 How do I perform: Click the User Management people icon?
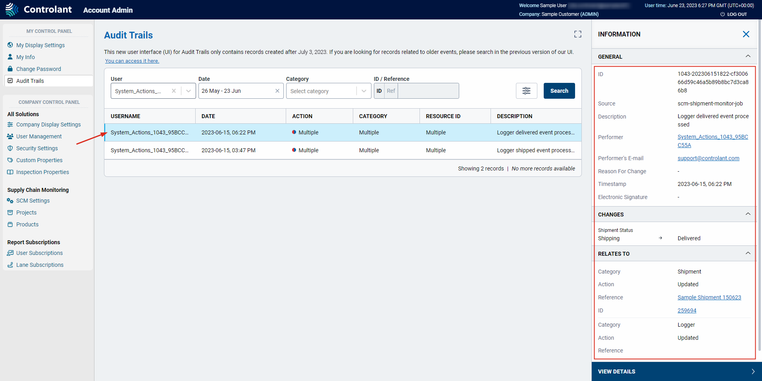(10, 136)
